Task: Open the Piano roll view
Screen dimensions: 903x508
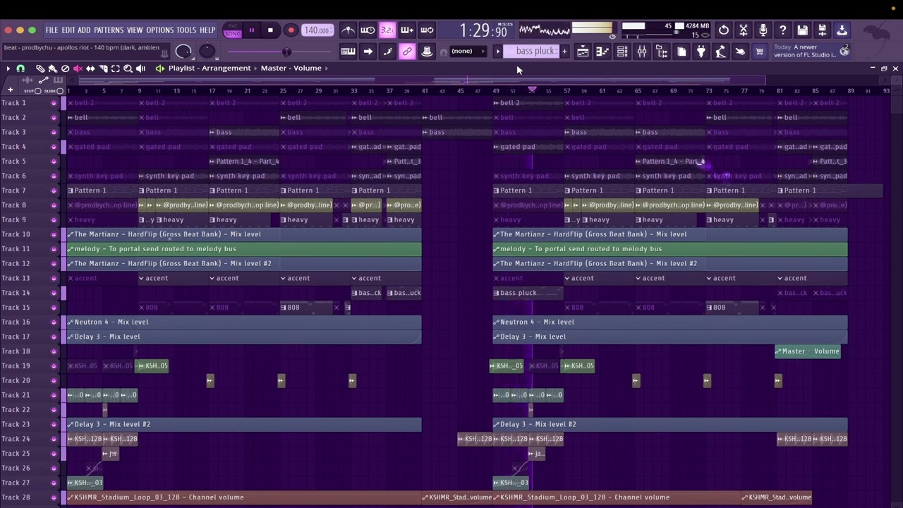Action: coord(602,52)
